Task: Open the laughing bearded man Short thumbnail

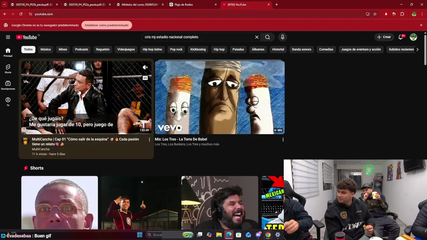Action: (220, 203)
